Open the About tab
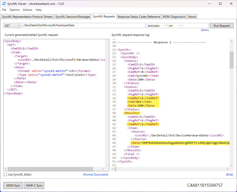This screenshot has height=192, width=237. coord(192,17)
